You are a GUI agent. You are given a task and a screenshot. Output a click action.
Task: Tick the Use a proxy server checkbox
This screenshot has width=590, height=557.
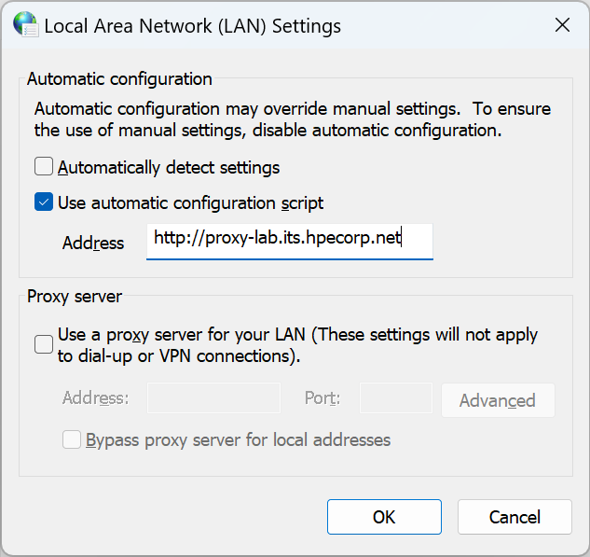click(x=44, y=344)
